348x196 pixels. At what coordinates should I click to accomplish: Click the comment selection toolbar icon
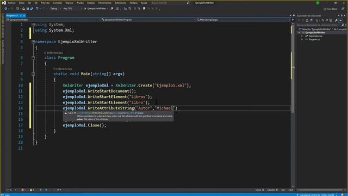point(135,9)
